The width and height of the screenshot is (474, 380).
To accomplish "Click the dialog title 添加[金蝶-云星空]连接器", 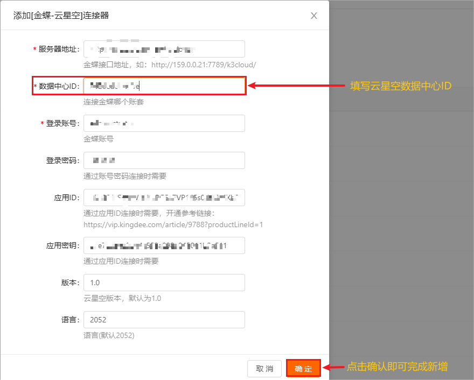I will click(61, 16).
